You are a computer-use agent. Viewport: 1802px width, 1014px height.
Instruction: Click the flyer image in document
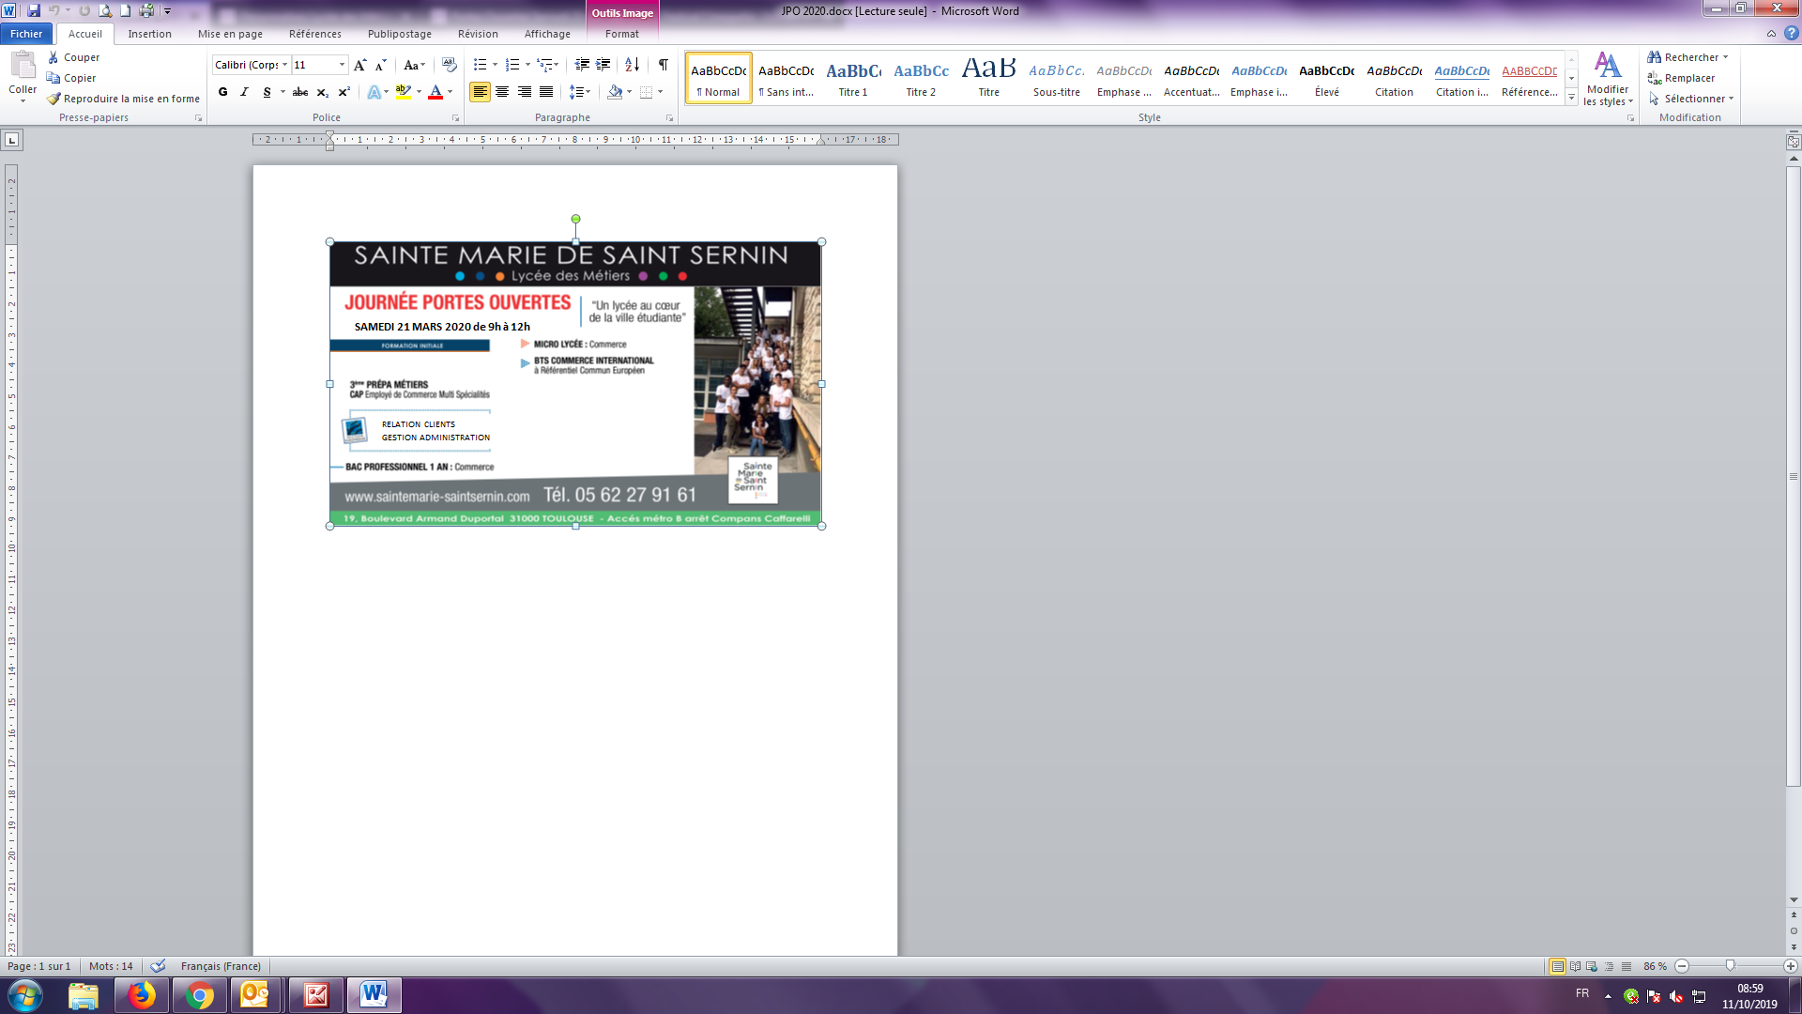pyautogui.click(x=575, y=384)
